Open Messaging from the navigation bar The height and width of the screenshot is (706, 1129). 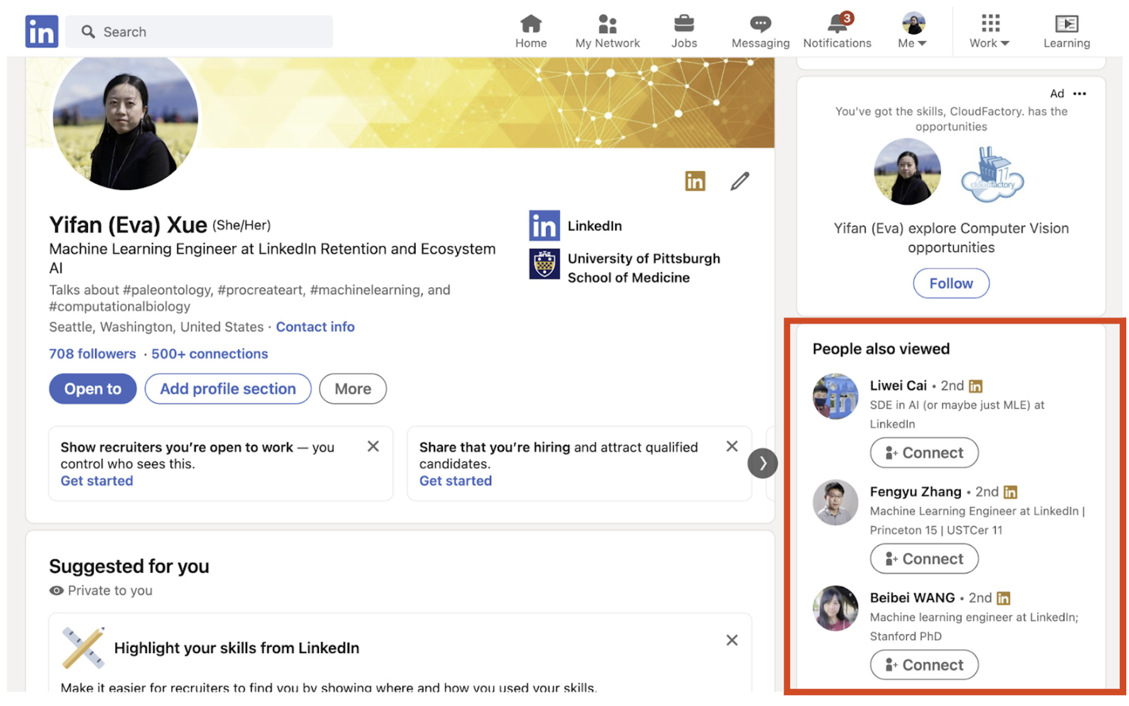(760, 32)
